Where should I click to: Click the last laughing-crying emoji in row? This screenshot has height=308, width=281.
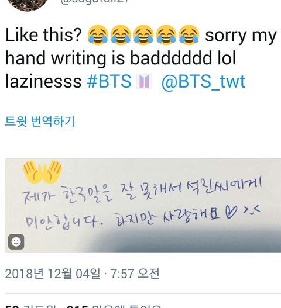[189, 34]
